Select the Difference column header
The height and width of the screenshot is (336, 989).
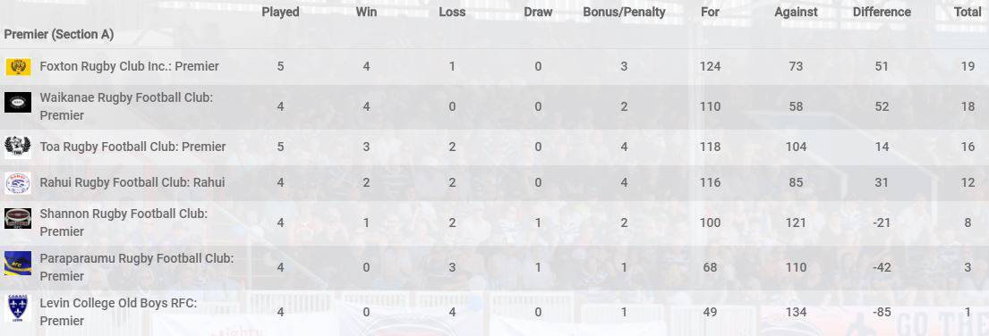click(x=882, y=12)
